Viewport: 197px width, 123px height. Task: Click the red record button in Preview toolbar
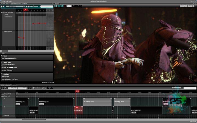(65, 6)
